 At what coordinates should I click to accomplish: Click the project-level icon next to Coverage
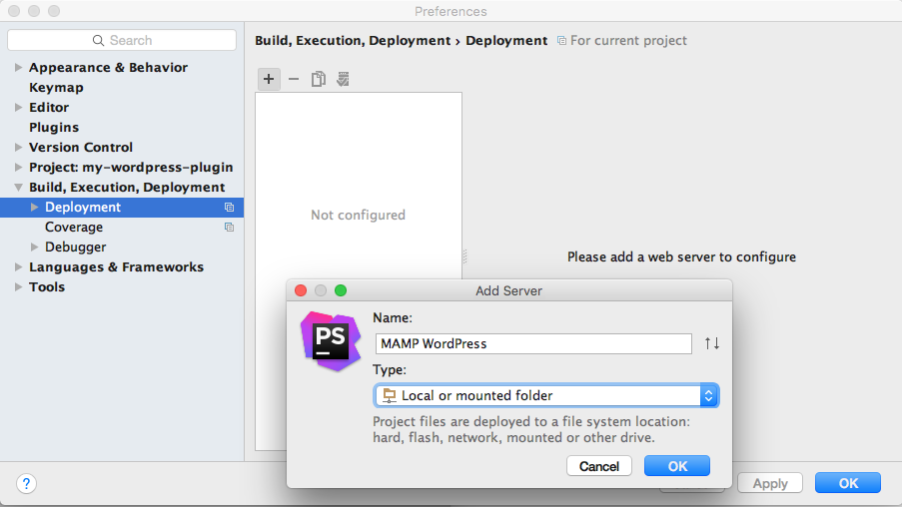pos(229,228)
